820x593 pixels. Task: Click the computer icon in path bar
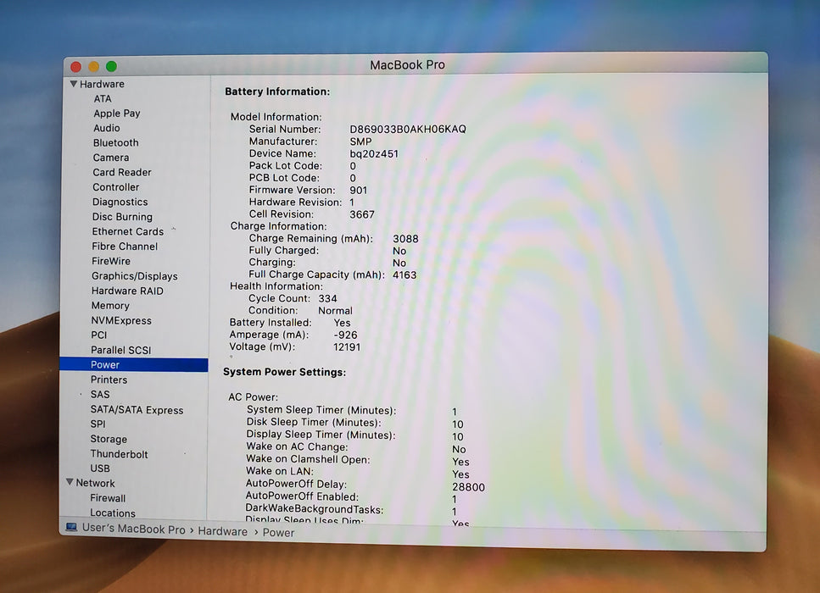click(x=71, y=527)
